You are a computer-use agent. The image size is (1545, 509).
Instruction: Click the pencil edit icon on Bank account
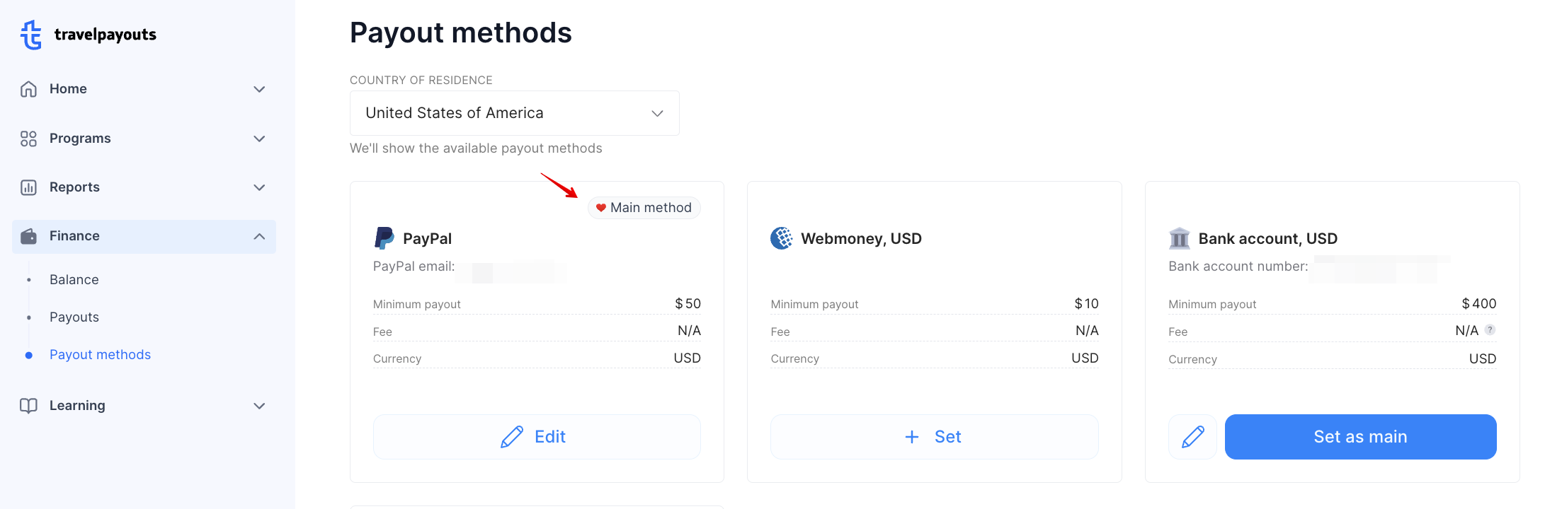[1192, 437]
